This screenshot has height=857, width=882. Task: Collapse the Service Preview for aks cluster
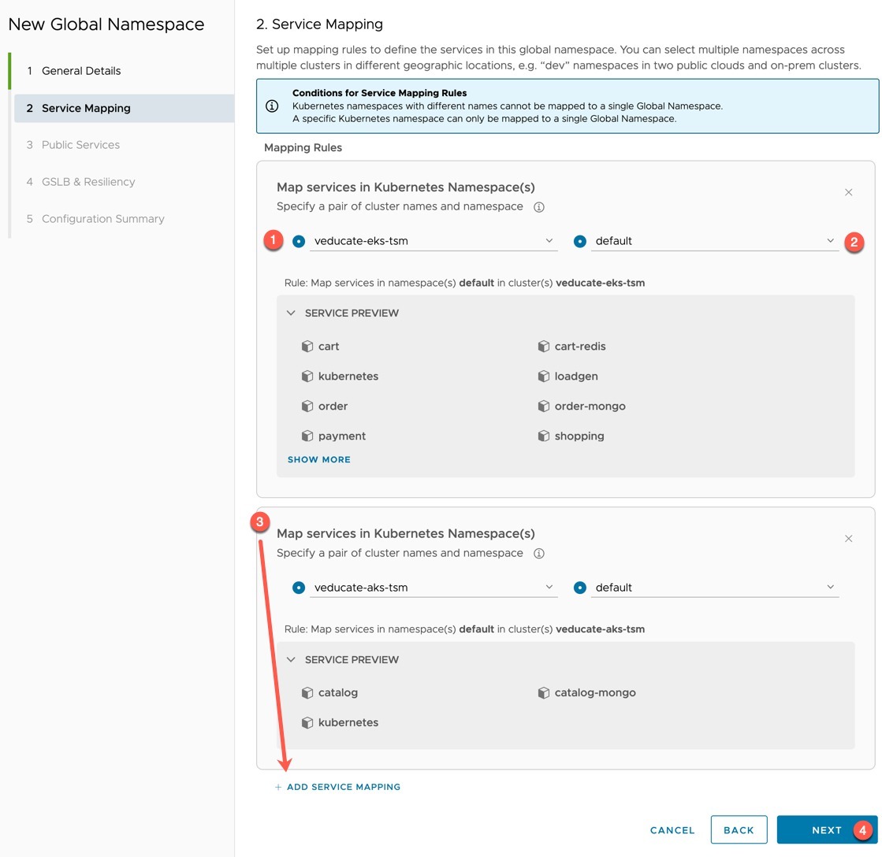(291, 660)
